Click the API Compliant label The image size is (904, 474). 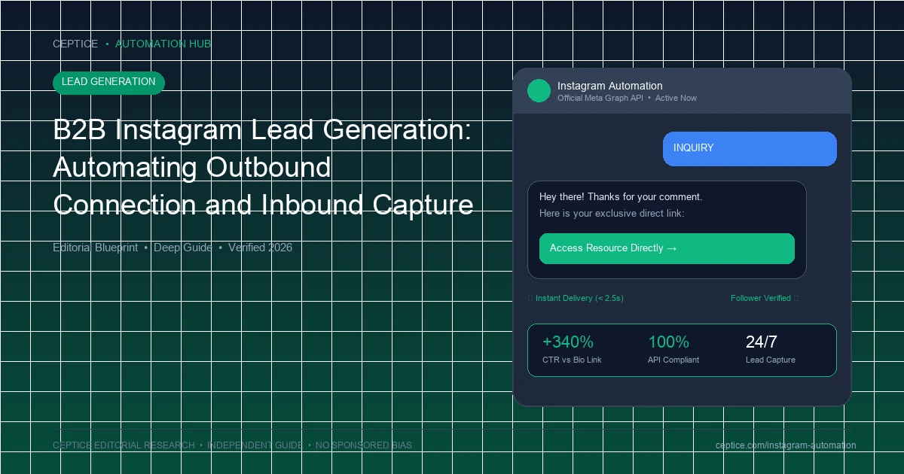(x=673, y=360)
